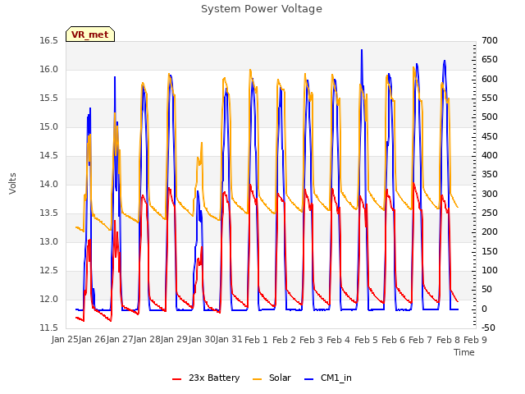Click the 100 right axis value

[490, 271]
